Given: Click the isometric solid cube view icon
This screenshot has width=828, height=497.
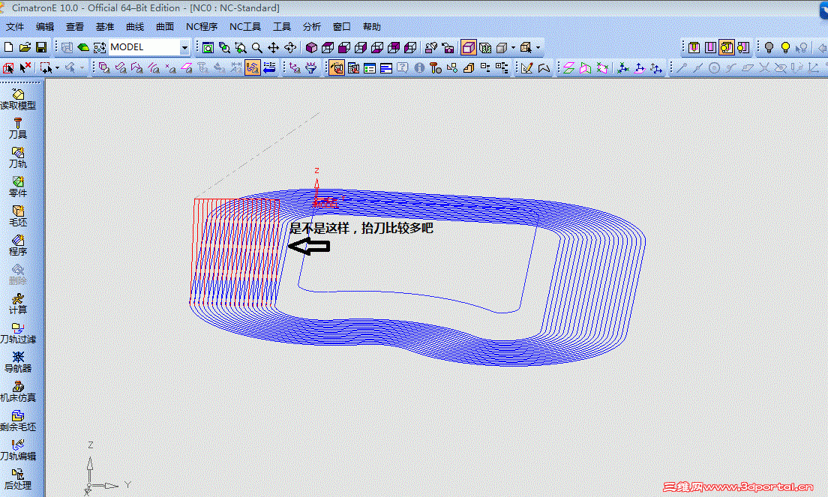Looking at the screenshot, I should click(x=311, y=47).
